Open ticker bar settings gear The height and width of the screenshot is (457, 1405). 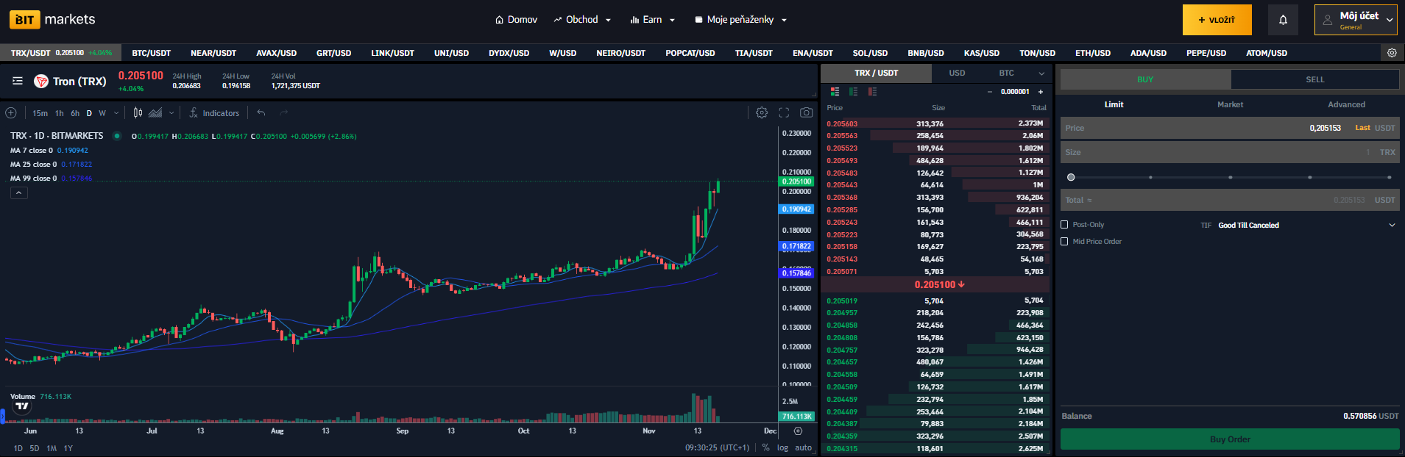click(1392, 53)
